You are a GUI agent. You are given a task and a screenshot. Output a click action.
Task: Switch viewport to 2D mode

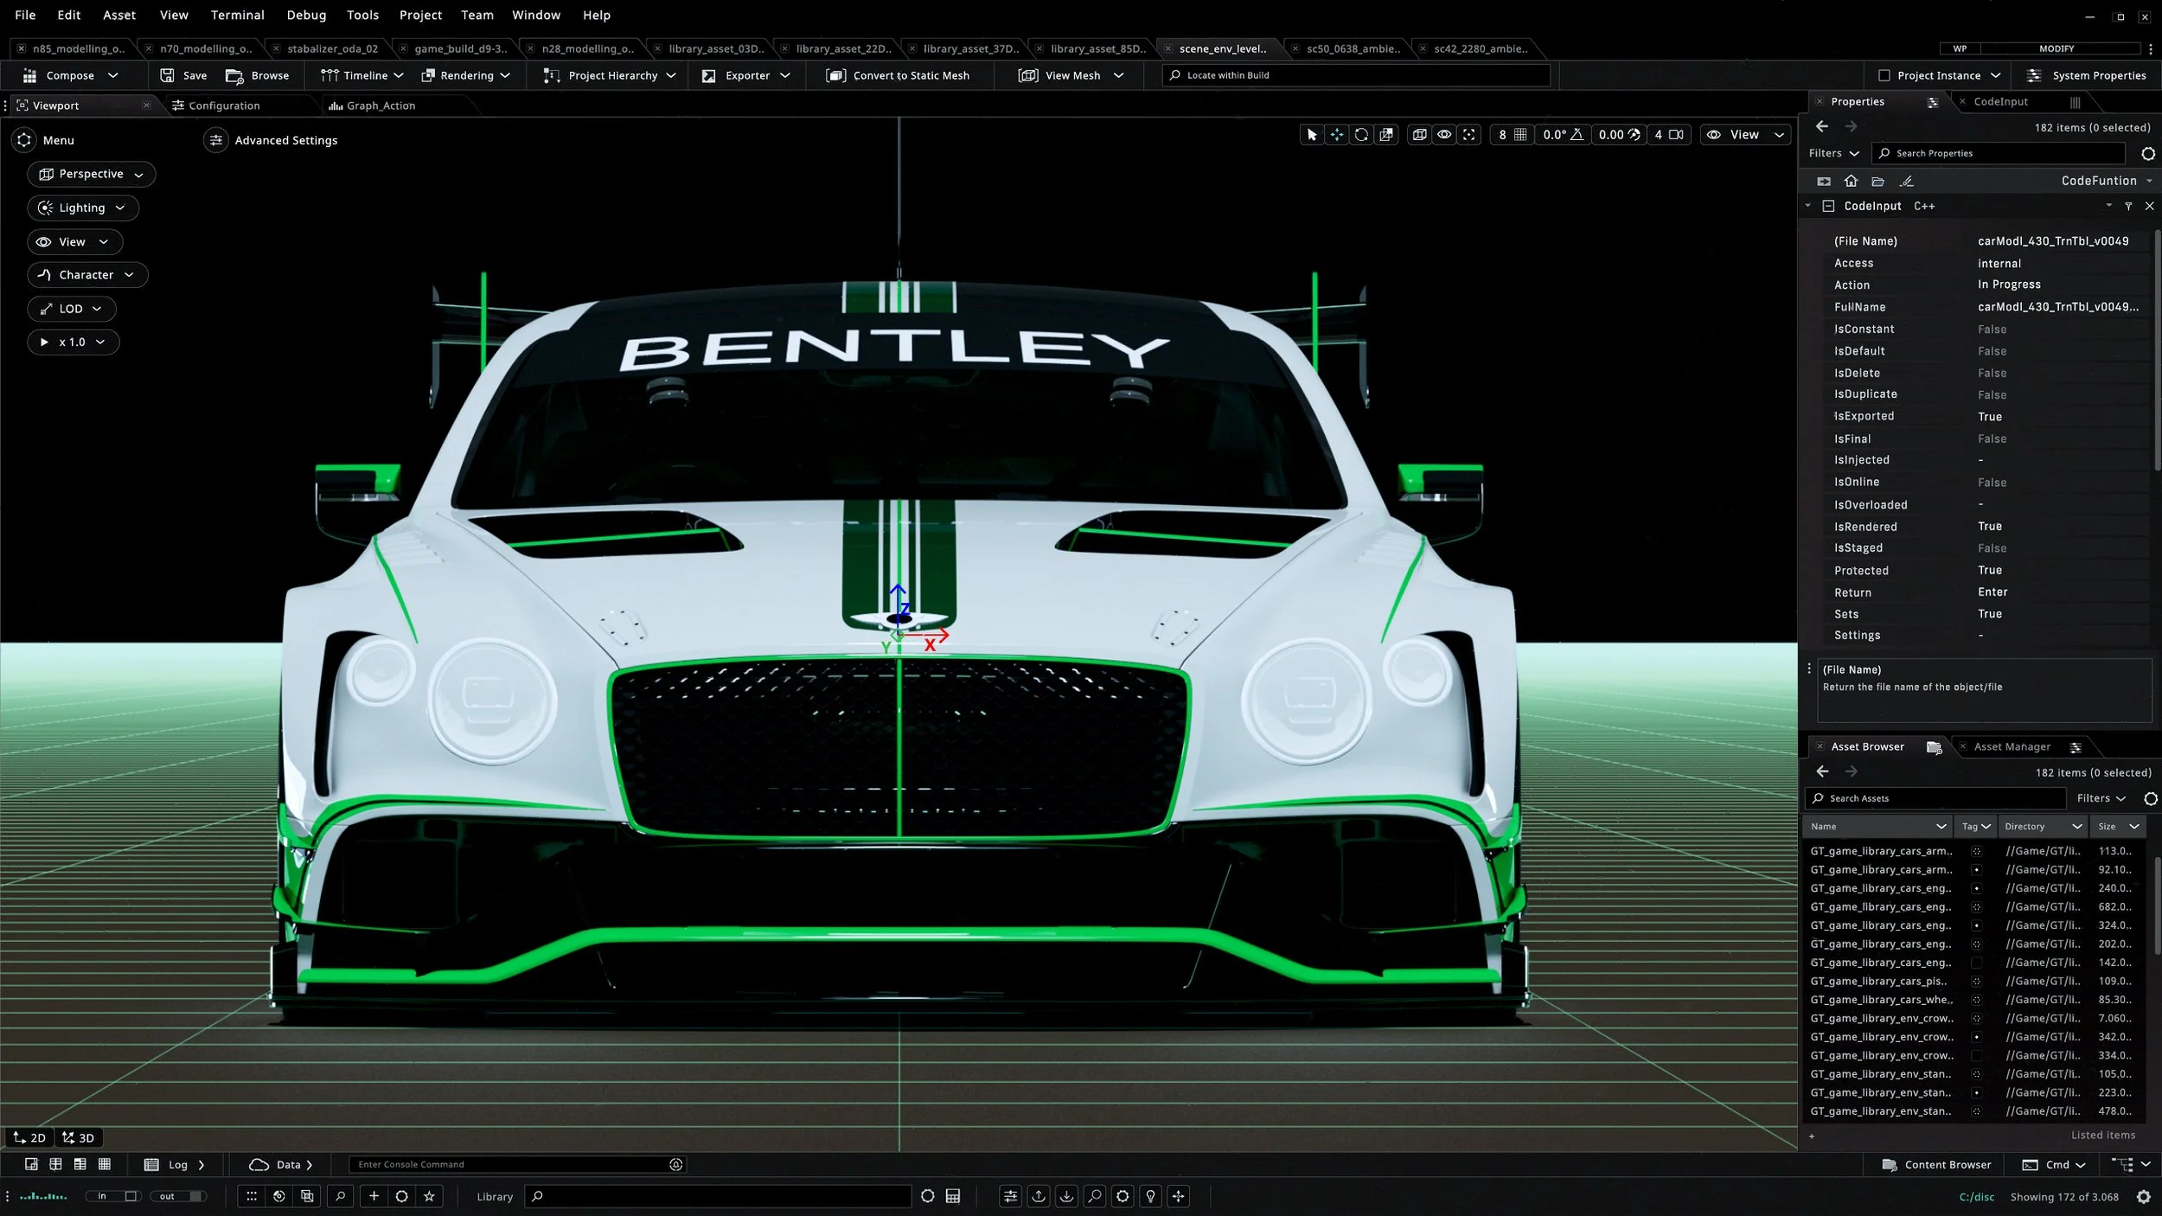pyautogui.click(x=29, y=1137)
